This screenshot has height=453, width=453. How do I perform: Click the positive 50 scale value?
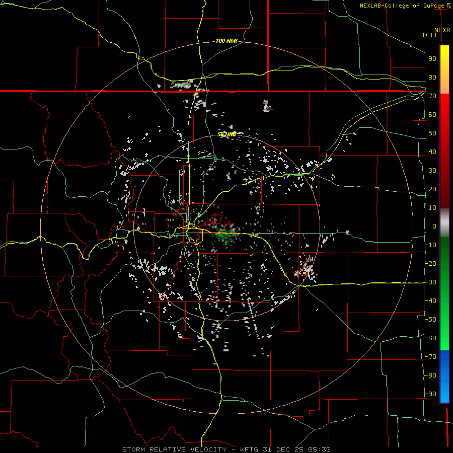(432, 133)
